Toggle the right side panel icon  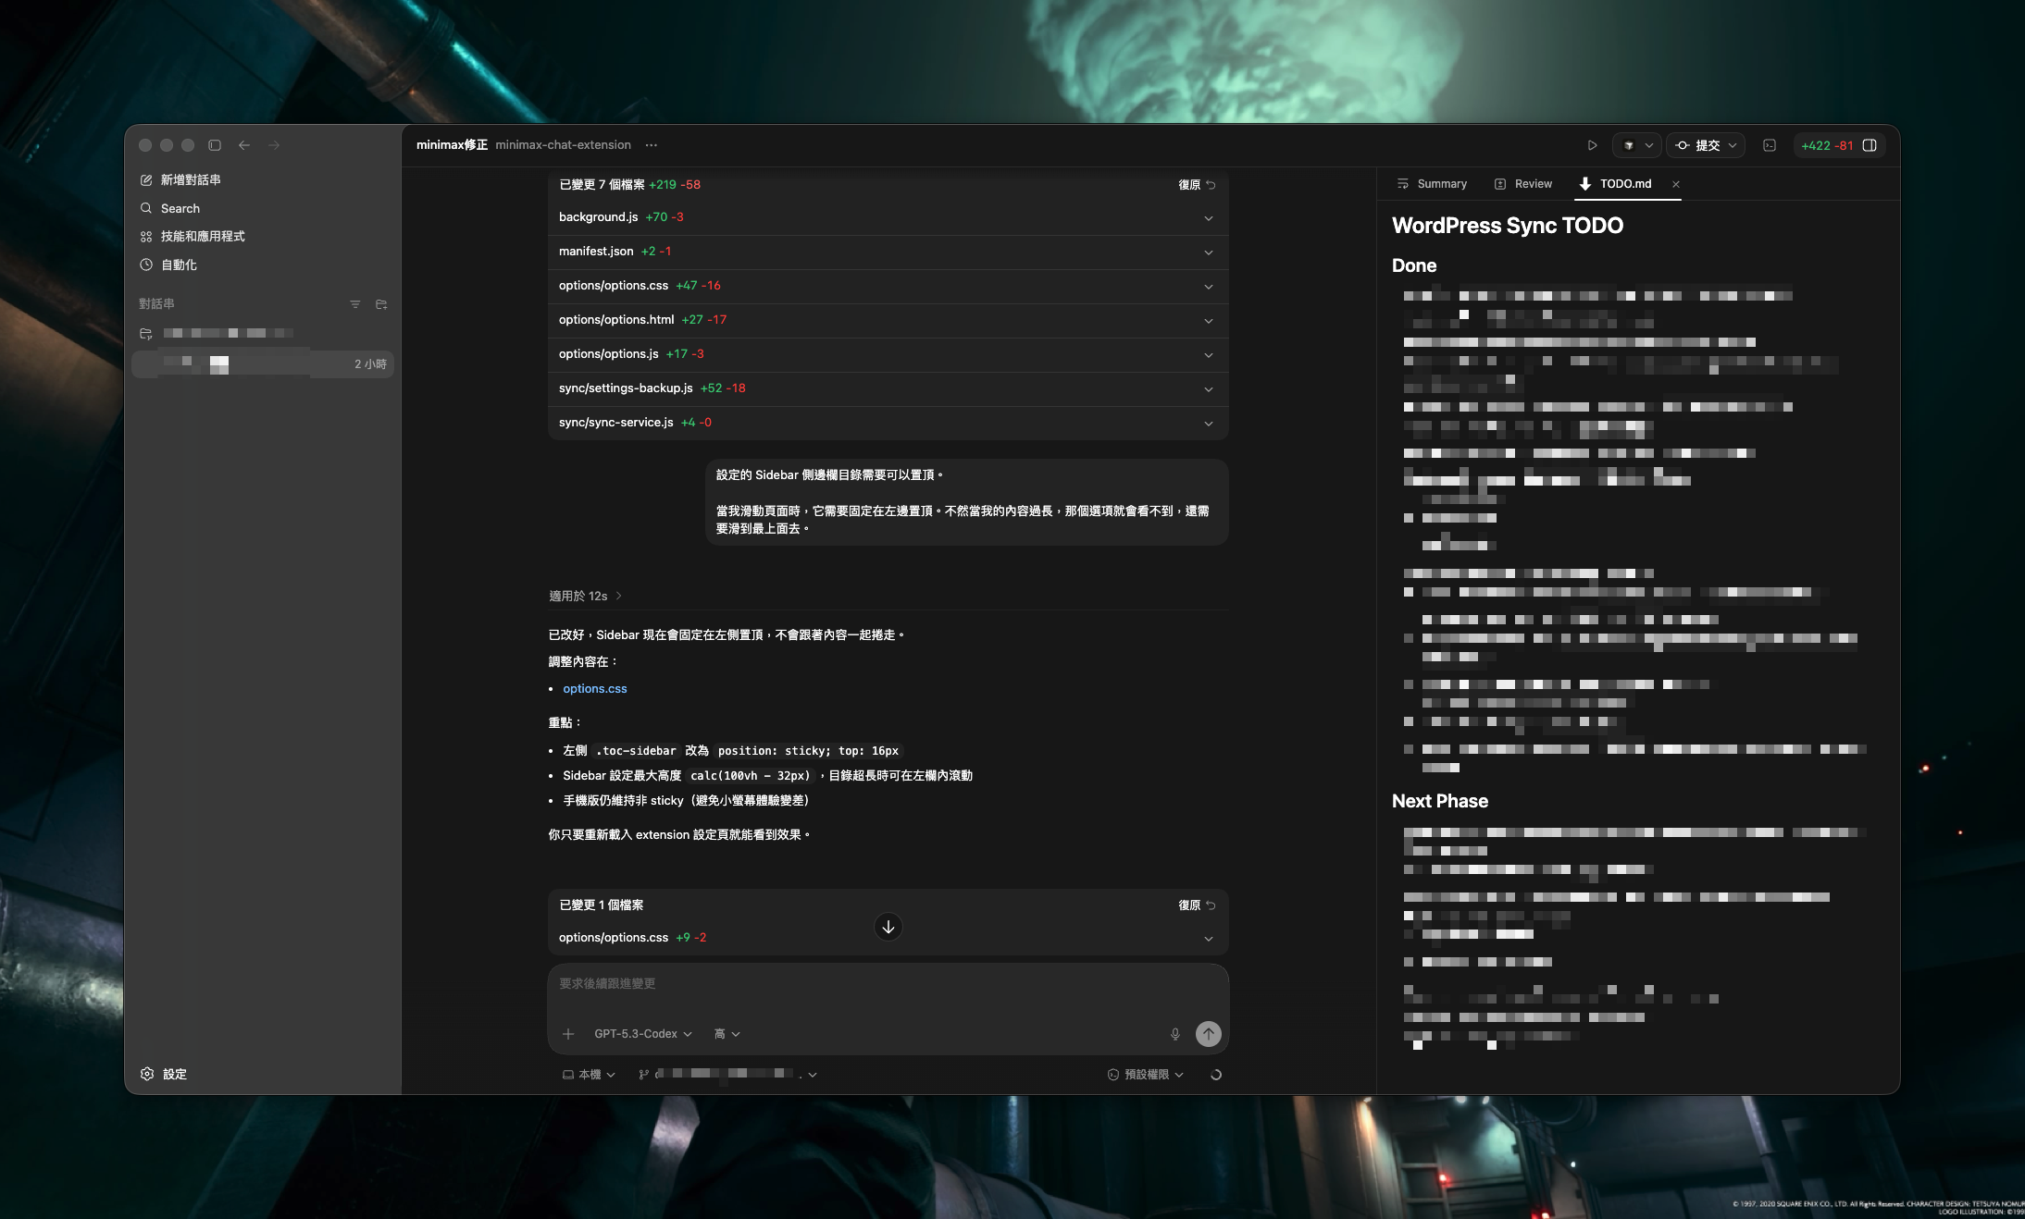pyautogui.click(x=1870, y=145)
